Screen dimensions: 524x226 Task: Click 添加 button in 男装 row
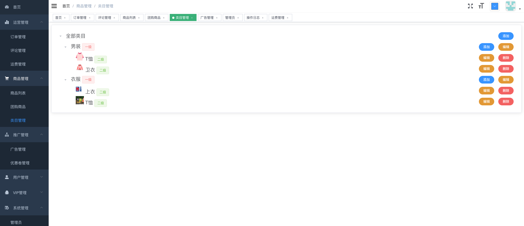486,47
